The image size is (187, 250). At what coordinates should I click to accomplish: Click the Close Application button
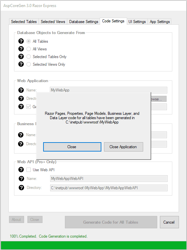coord(123,147)
